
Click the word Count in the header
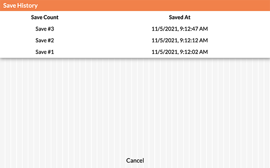click(x=51, y=17)
